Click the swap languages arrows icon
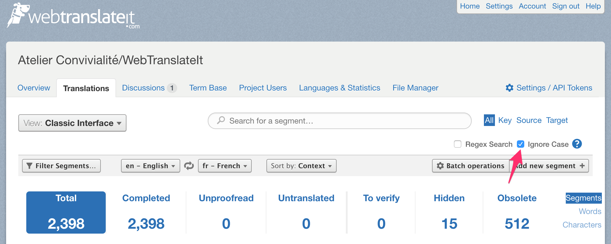611x244 pixels. tap(189, 166)
